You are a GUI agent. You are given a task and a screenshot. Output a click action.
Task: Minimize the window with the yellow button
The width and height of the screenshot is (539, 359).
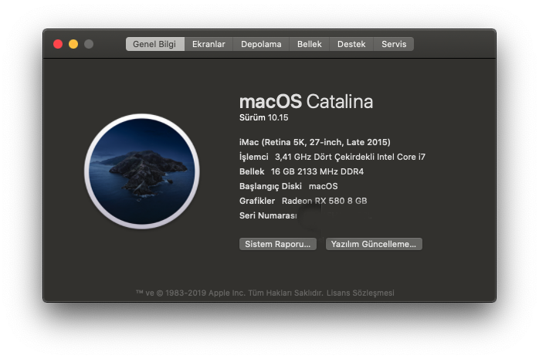click(73, 44)
